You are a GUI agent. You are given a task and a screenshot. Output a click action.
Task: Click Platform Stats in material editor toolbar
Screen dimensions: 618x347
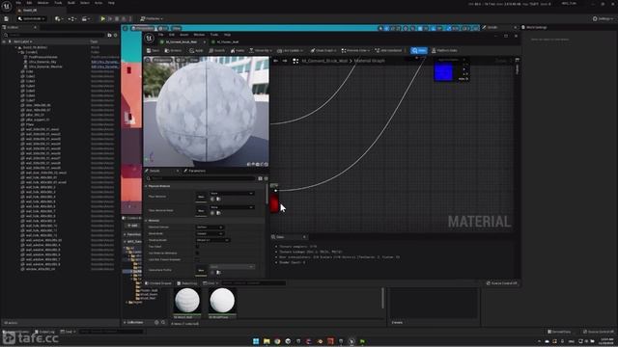pos(444,51)
